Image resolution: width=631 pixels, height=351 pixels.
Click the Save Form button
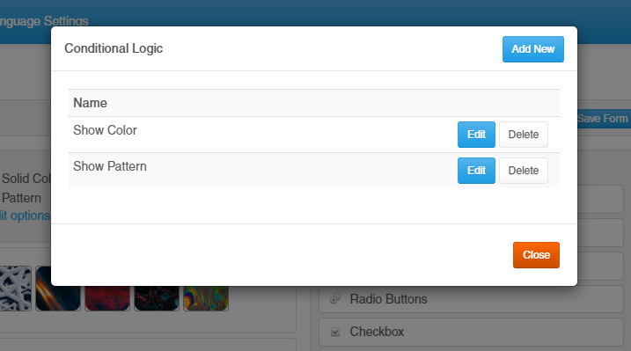coord(604,119)
